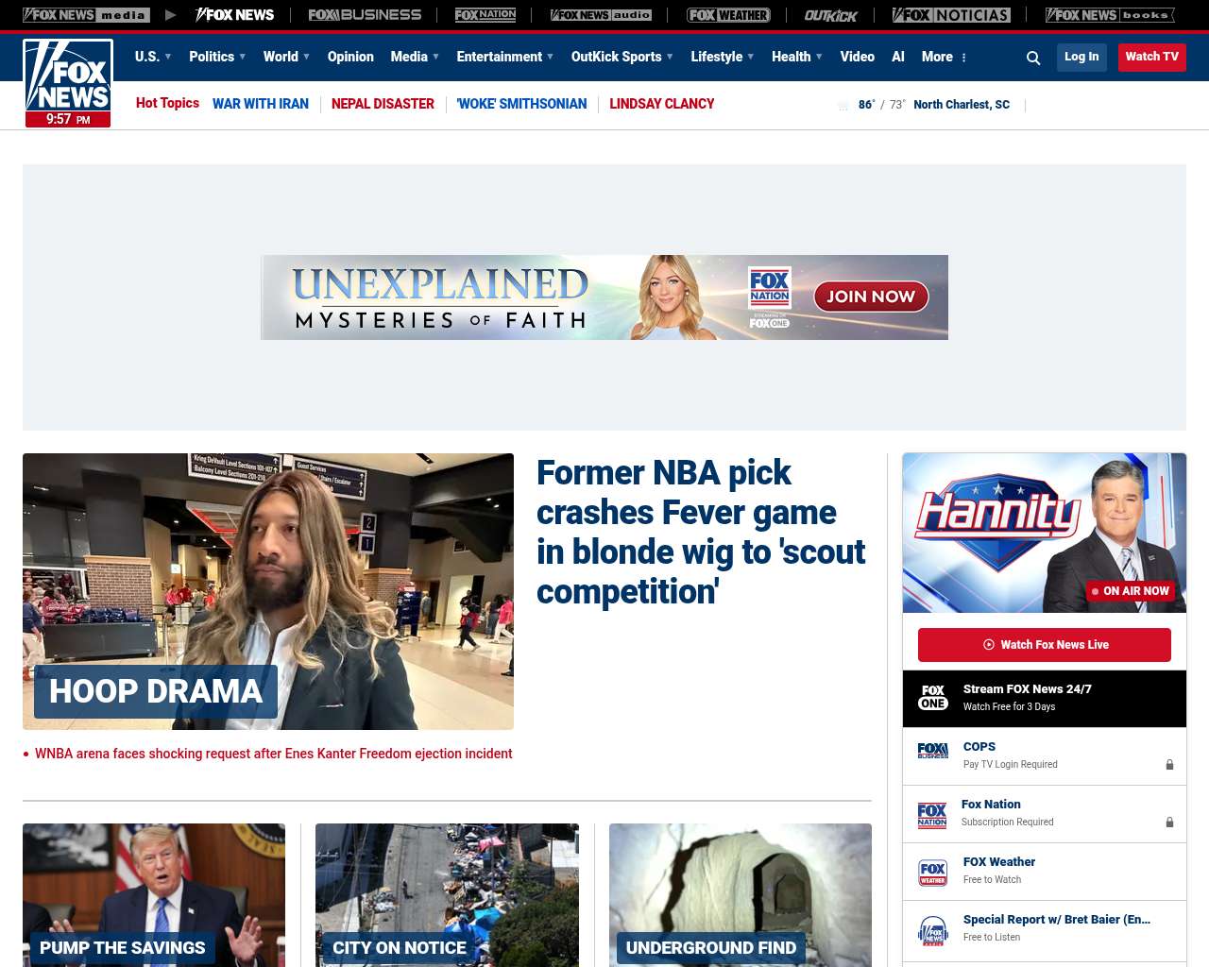Click the Fox One logo icon
Viewport: 1209px width, 967px height.
[x=933, y=698]
